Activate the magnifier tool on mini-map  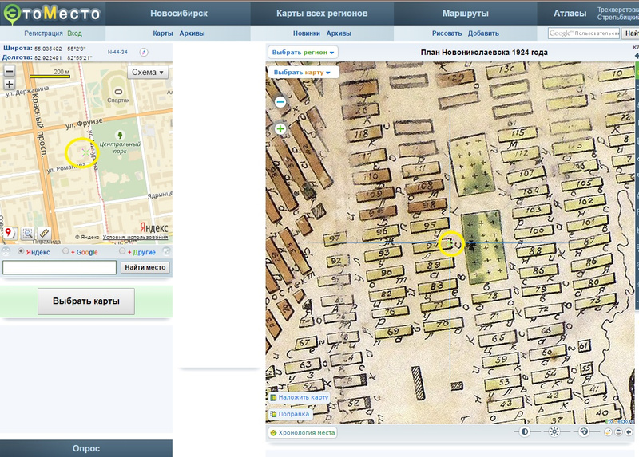tap(28, 234)
